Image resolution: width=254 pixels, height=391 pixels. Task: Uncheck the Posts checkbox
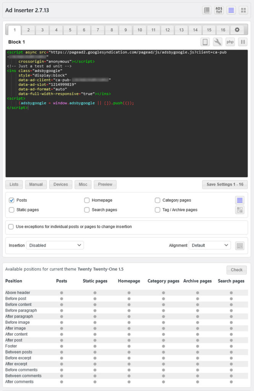click(11, 200)
